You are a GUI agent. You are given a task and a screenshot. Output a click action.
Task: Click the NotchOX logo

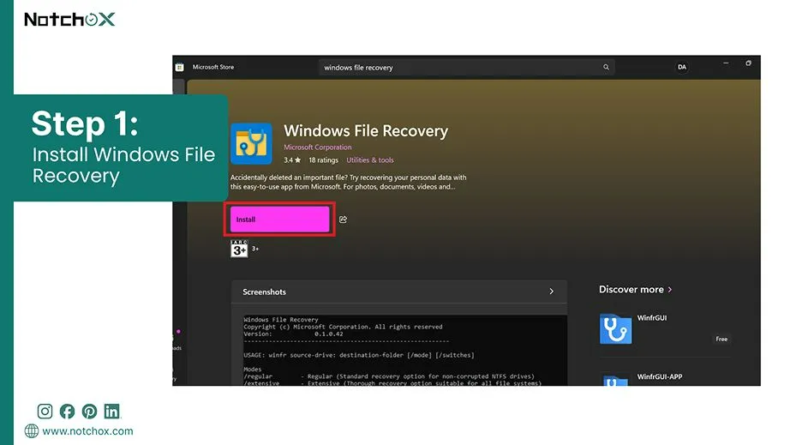click(69, 19)
